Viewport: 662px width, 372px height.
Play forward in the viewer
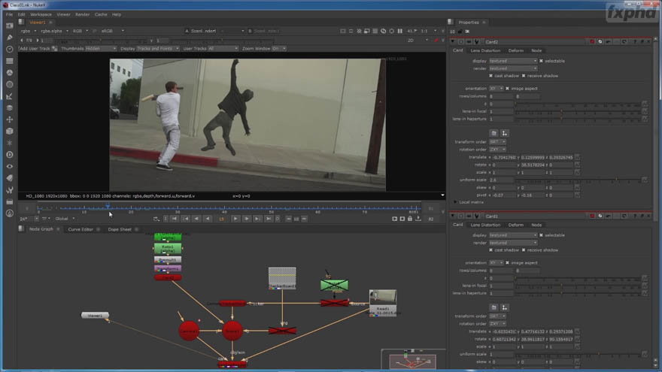[235, 219]
